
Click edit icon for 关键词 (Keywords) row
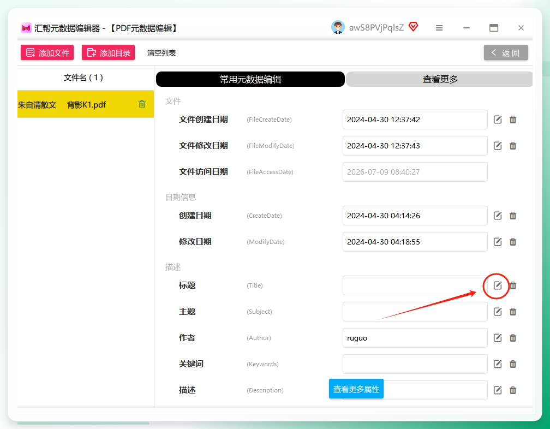pos(498,364)
